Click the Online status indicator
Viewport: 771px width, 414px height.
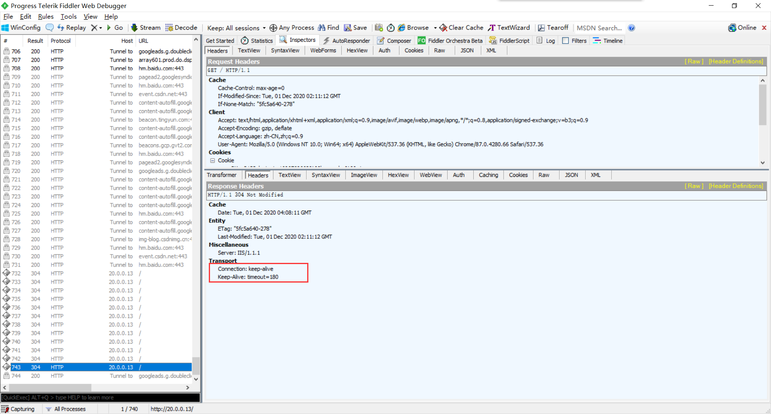(x=742, y=28)
